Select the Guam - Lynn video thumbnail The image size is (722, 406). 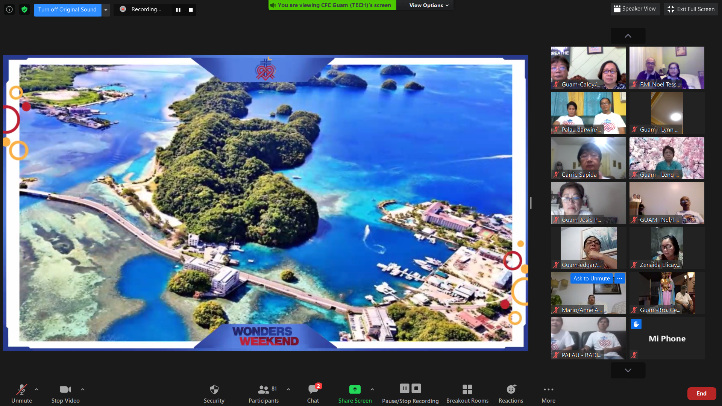(667, 113)
